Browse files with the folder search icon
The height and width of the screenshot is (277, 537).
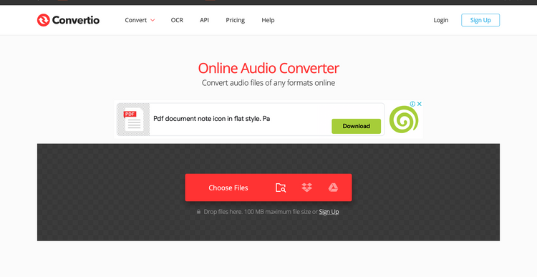(281, 188)
